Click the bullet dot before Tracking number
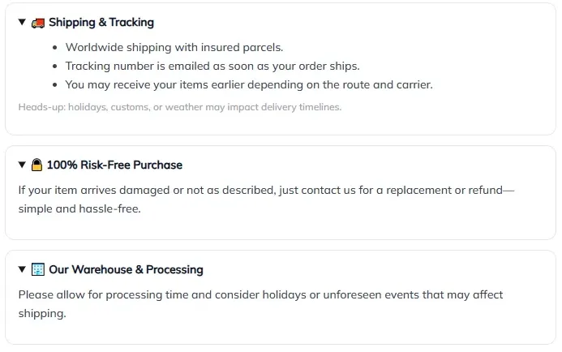 54,67
